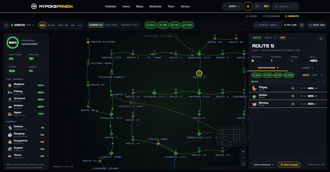Open the Maps menu

[139, 7]
